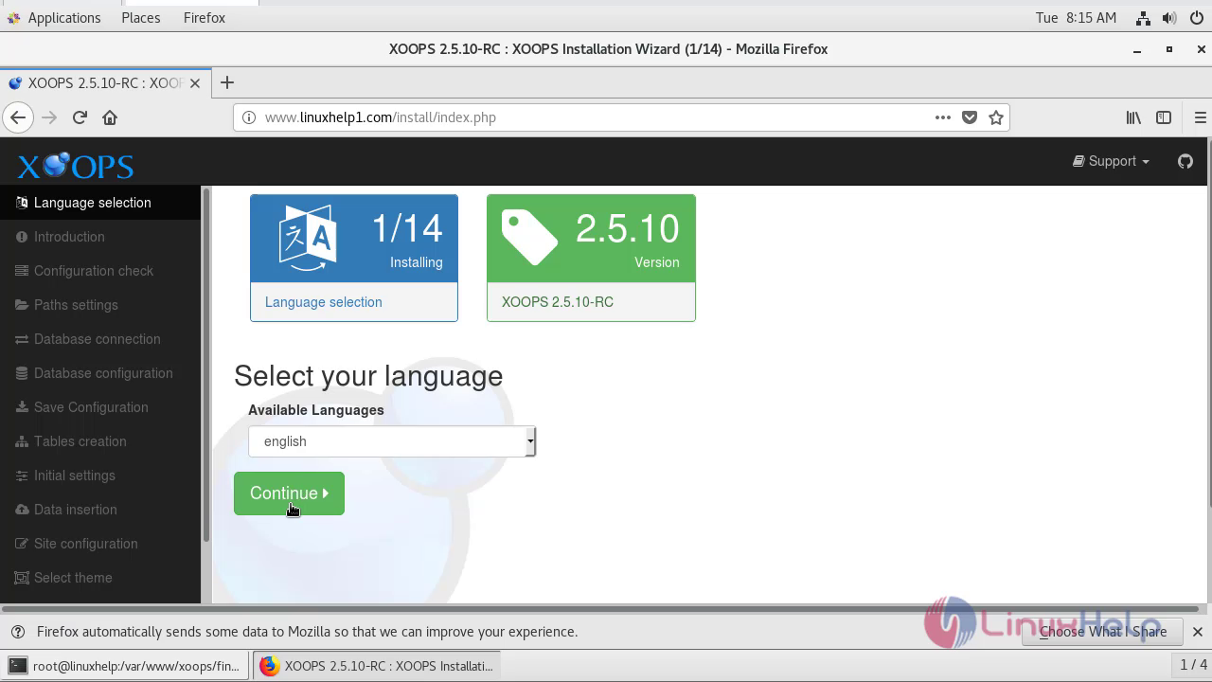Go to Firefox home page icon
1212x682 pixels.
pyautogui.click(x=110, y=117)
